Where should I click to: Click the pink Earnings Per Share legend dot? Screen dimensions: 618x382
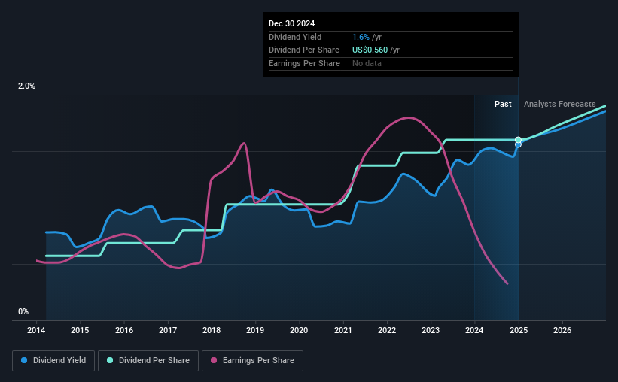click(214, 360)
